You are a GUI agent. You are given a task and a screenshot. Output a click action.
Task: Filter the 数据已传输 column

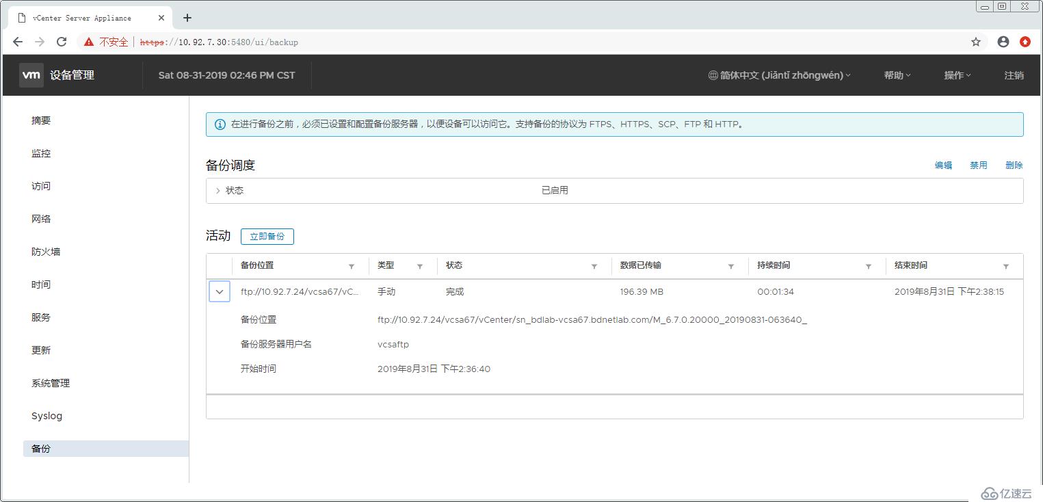pos(731,266)
